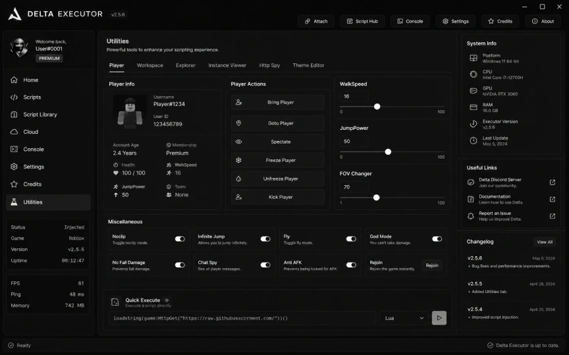569x355 pixels.
Task: Click the Documentation page icon
Action: click(x=471, y=200)
